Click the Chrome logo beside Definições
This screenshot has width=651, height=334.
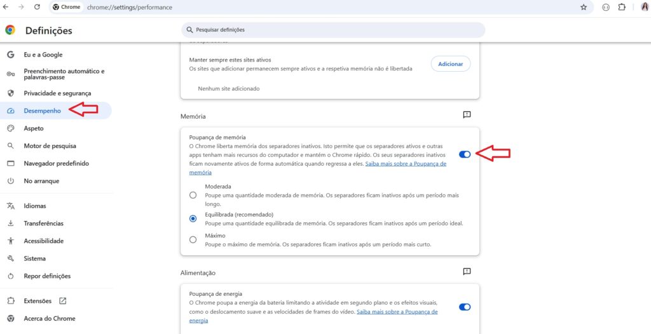coord(10,30)
